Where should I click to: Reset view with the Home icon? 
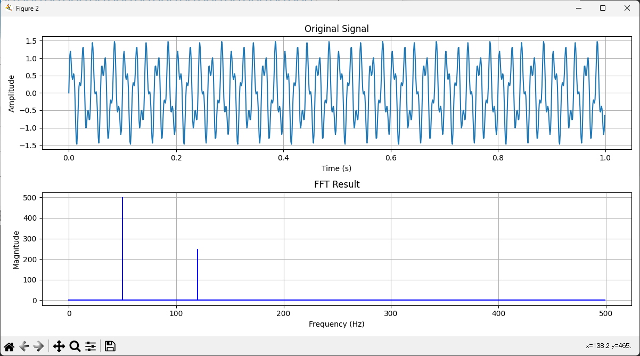click(9, 346)
